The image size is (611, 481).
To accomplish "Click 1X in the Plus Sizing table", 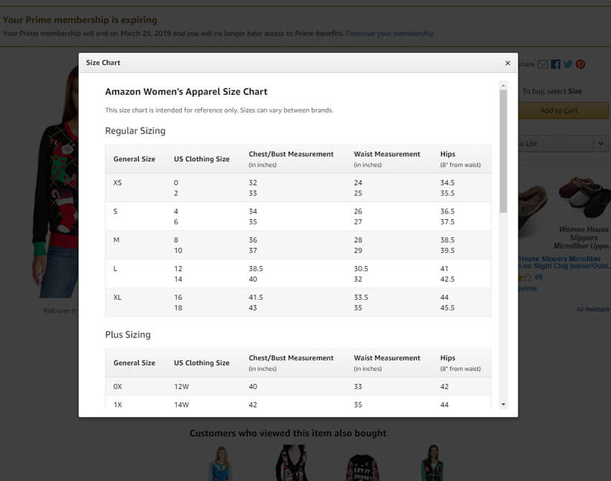I will click(117, 405).
